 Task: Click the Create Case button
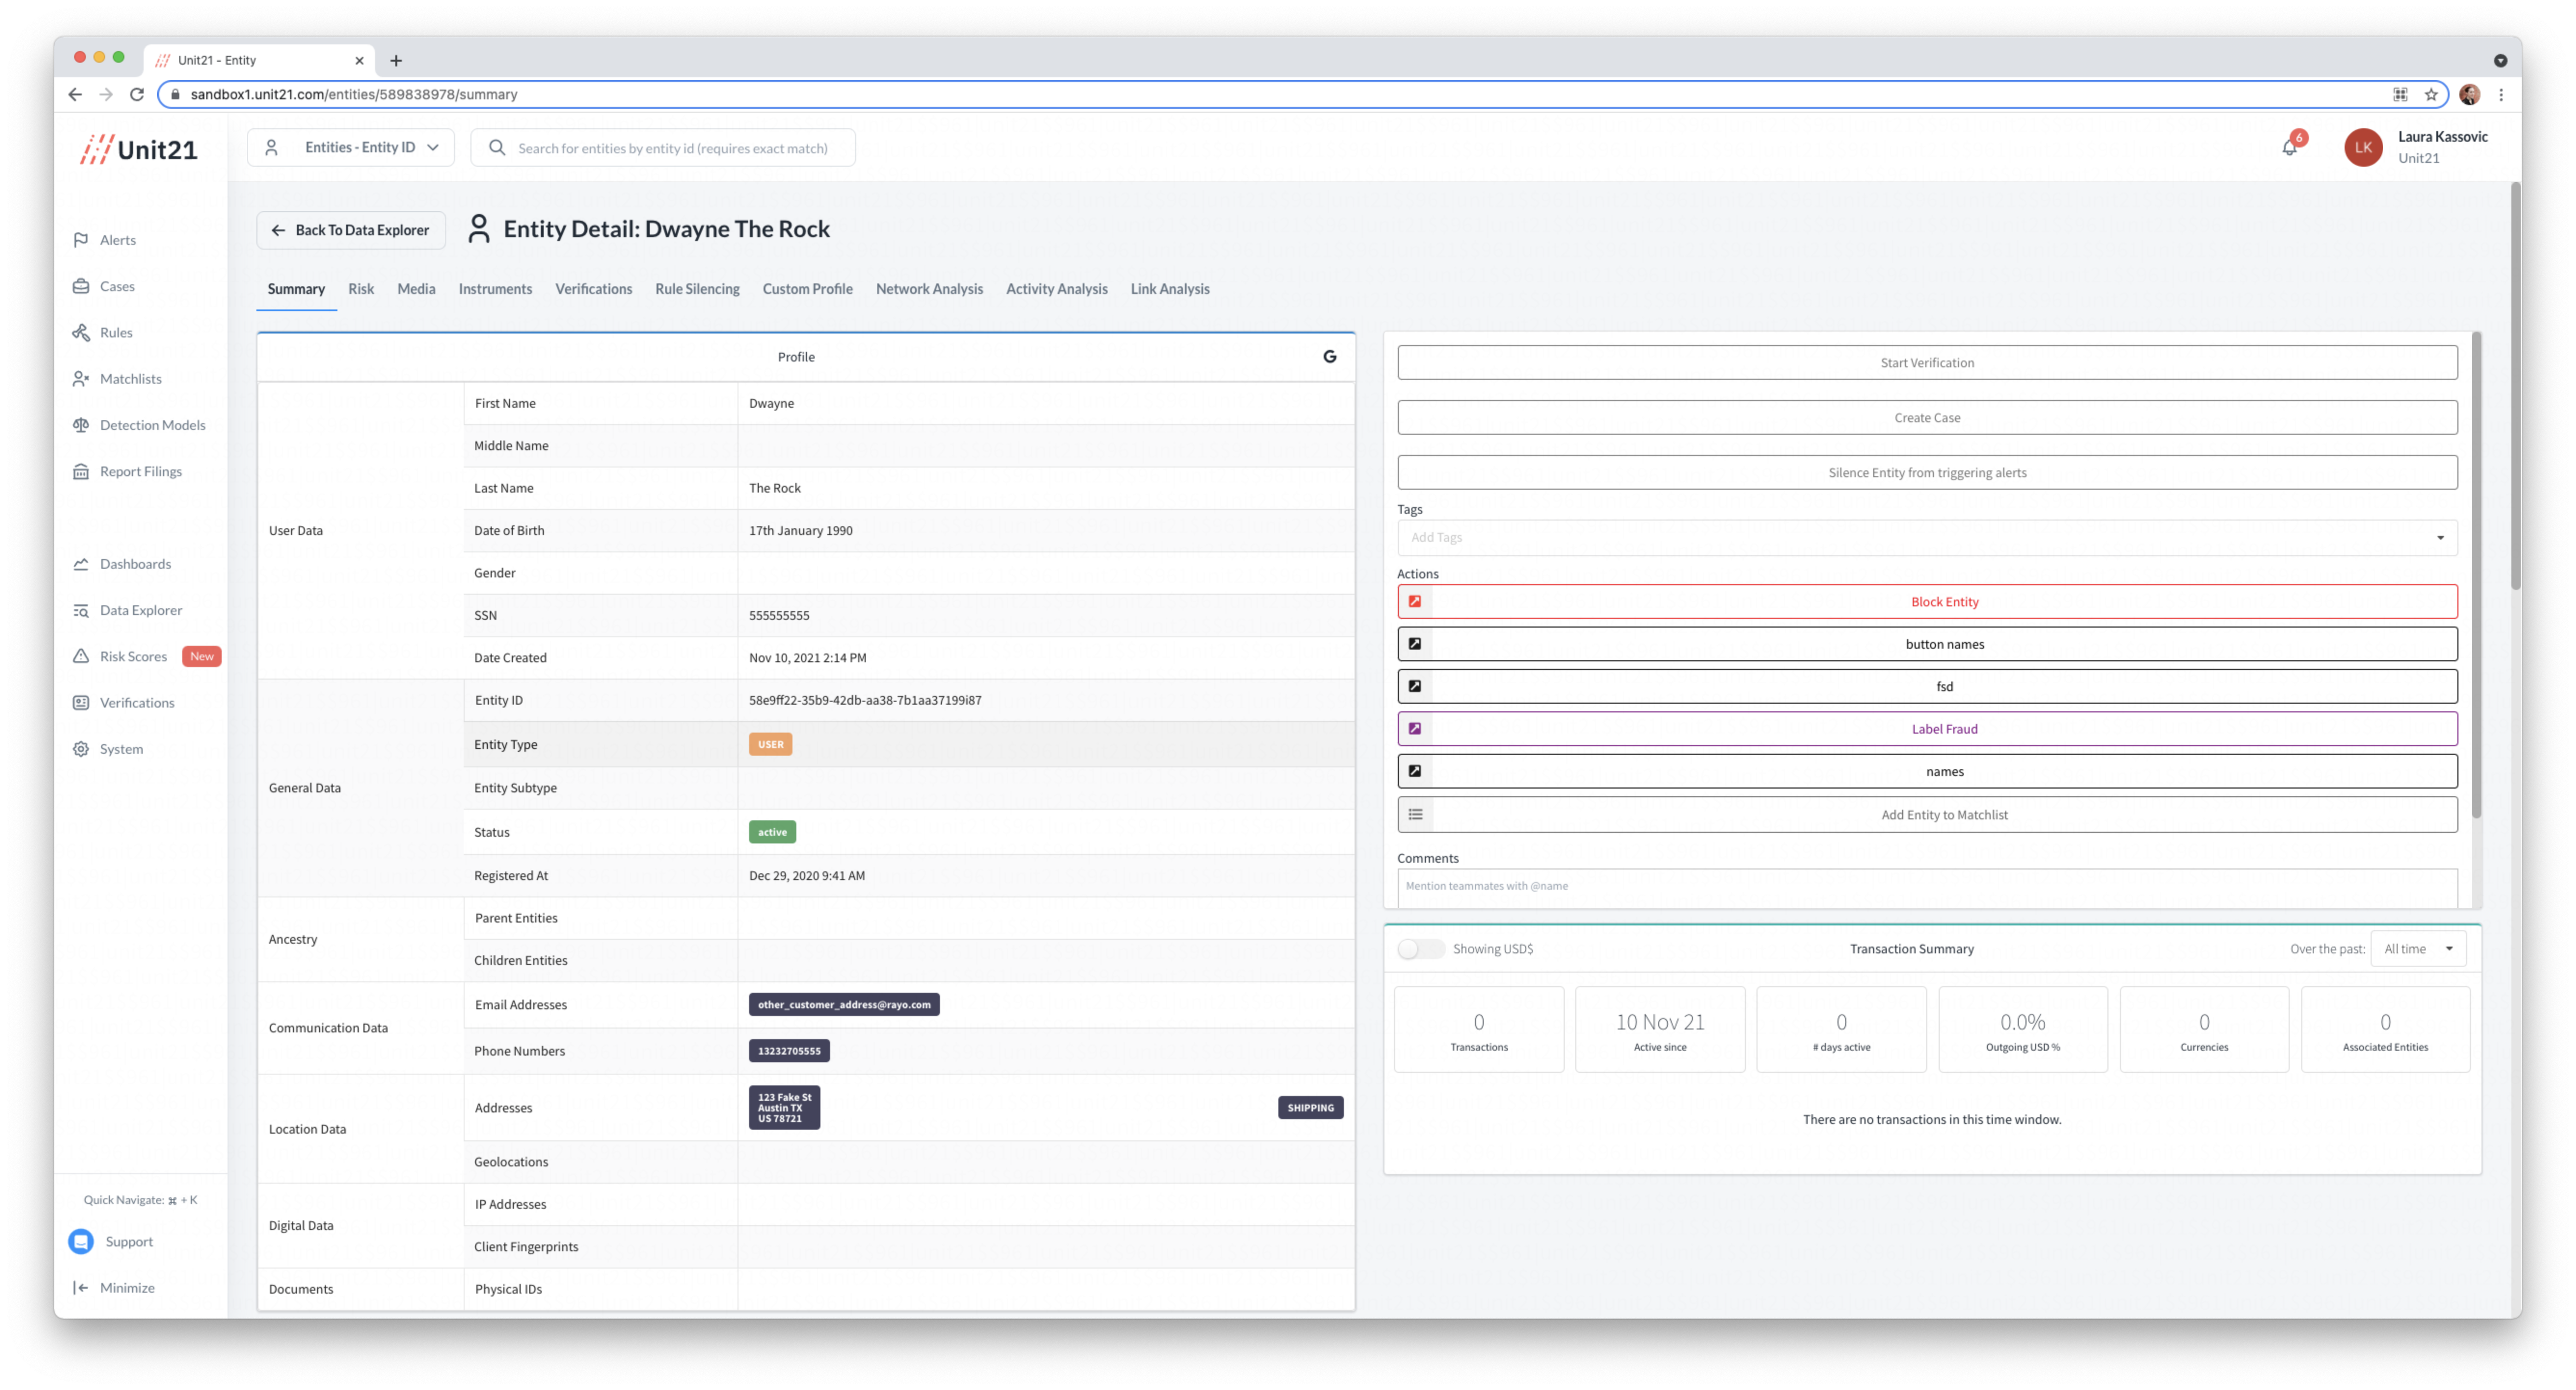coord(1926,418)
